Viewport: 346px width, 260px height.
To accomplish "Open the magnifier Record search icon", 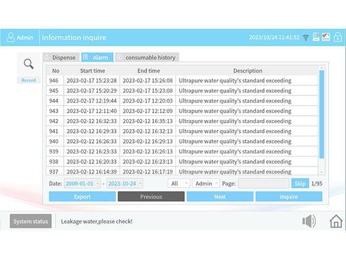I will pos(28,64).
